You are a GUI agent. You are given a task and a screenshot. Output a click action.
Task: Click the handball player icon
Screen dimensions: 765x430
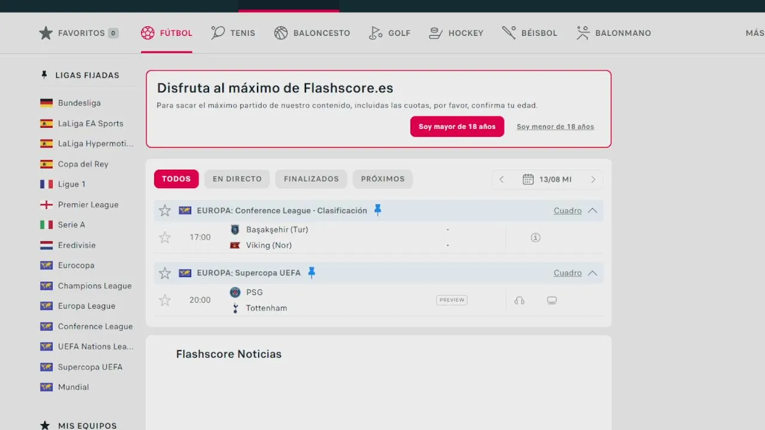click(x=583, y=33)
